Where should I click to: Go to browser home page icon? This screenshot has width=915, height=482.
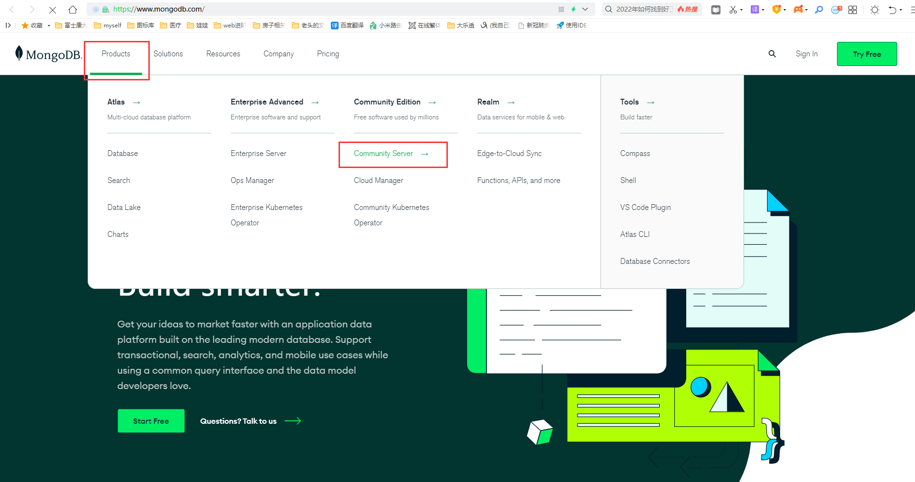point(73,10)
